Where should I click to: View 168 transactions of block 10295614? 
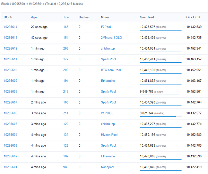coord(66,27)
